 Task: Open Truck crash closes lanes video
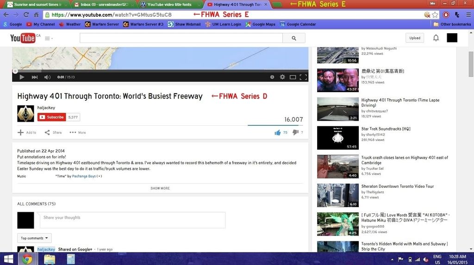tap(405, 160)
